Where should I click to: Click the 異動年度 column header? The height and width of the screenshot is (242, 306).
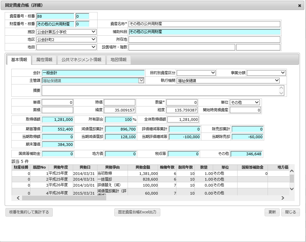(61, 167)
